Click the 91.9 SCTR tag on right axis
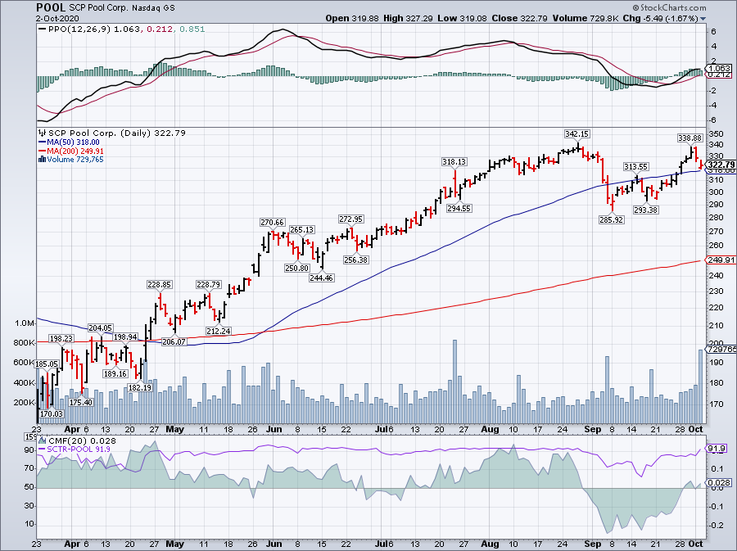Viewport: 737px width, 551px height. click(x=717, y=449)
